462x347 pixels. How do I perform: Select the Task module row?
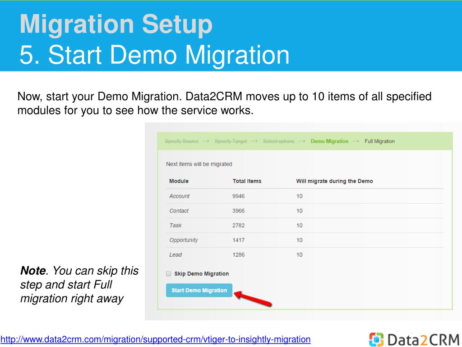coord(305,225)
